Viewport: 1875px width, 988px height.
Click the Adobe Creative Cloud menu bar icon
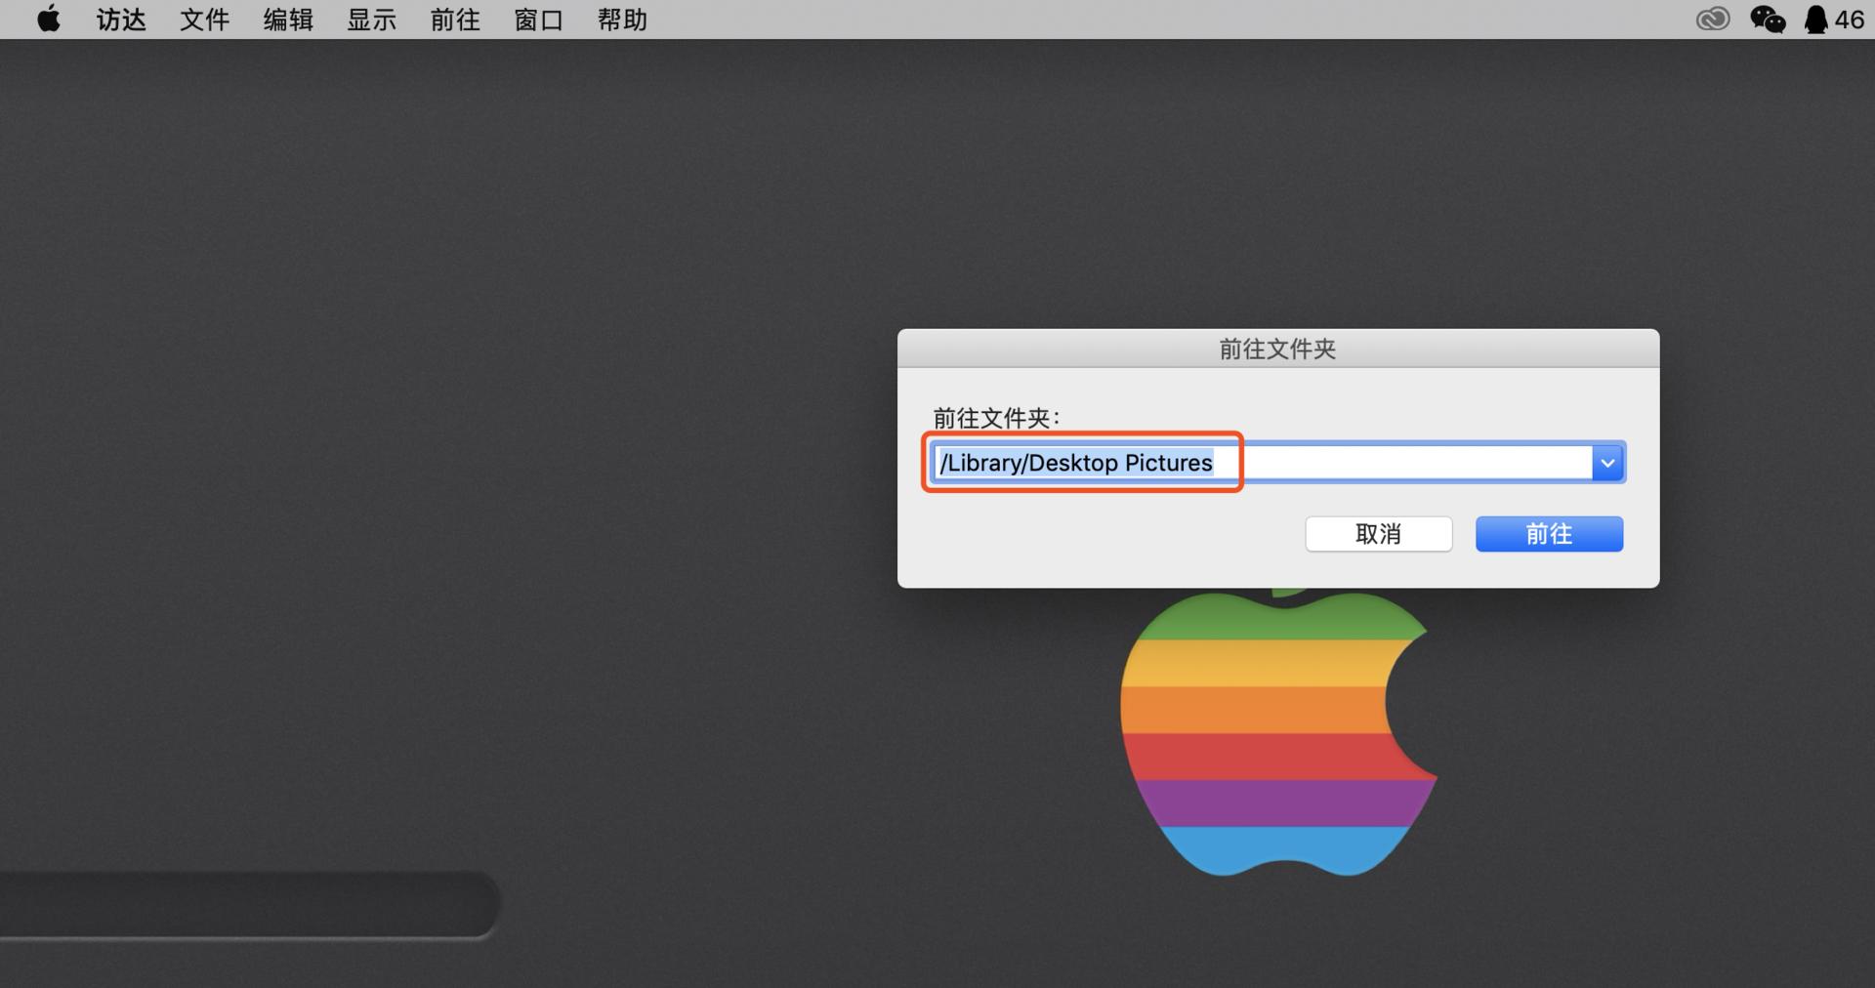pos(1712,19)
